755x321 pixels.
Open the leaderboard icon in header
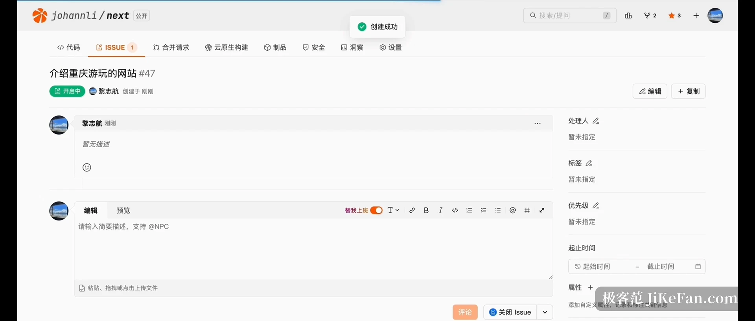click(x=628, y=16)
